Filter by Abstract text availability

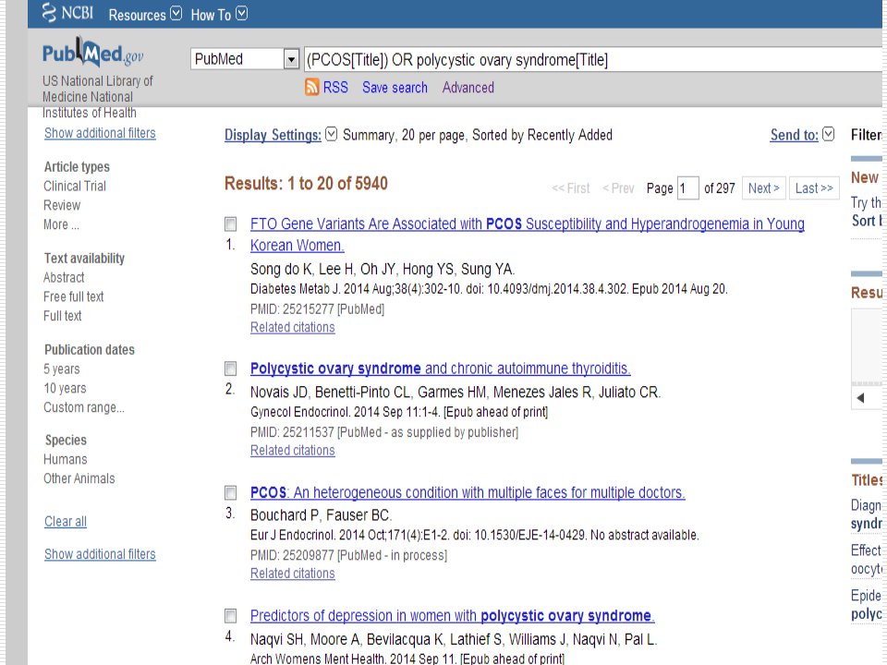pyautogui.click(x=64, y=278)
